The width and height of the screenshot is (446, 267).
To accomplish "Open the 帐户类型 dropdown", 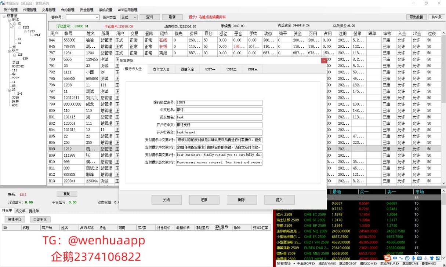I will point(134,17).
